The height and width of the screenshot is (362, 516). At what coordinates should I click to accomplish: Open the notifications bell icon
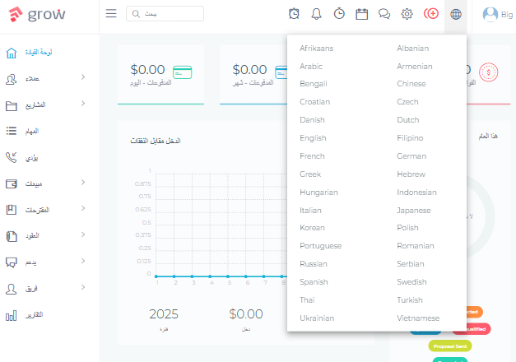tap(316, 14)
